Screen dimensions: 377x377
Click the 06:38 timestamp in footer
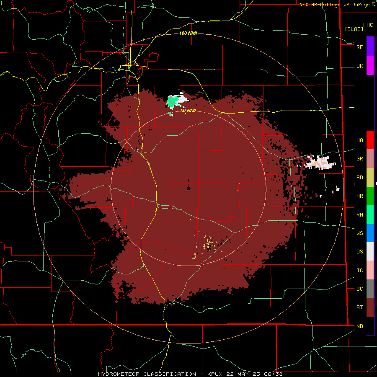273,374
